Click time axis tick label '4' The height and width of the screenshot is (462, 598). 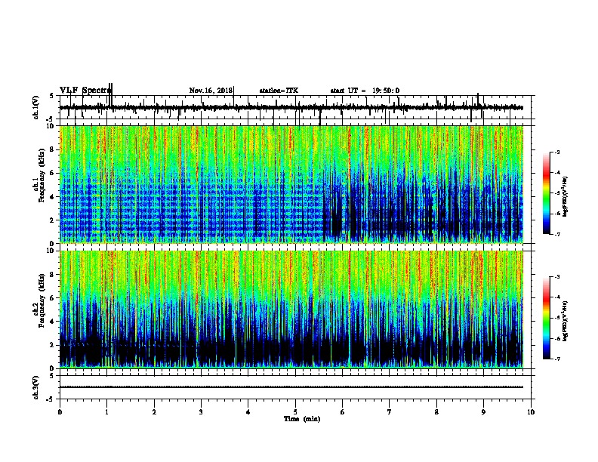pos(248,412)
